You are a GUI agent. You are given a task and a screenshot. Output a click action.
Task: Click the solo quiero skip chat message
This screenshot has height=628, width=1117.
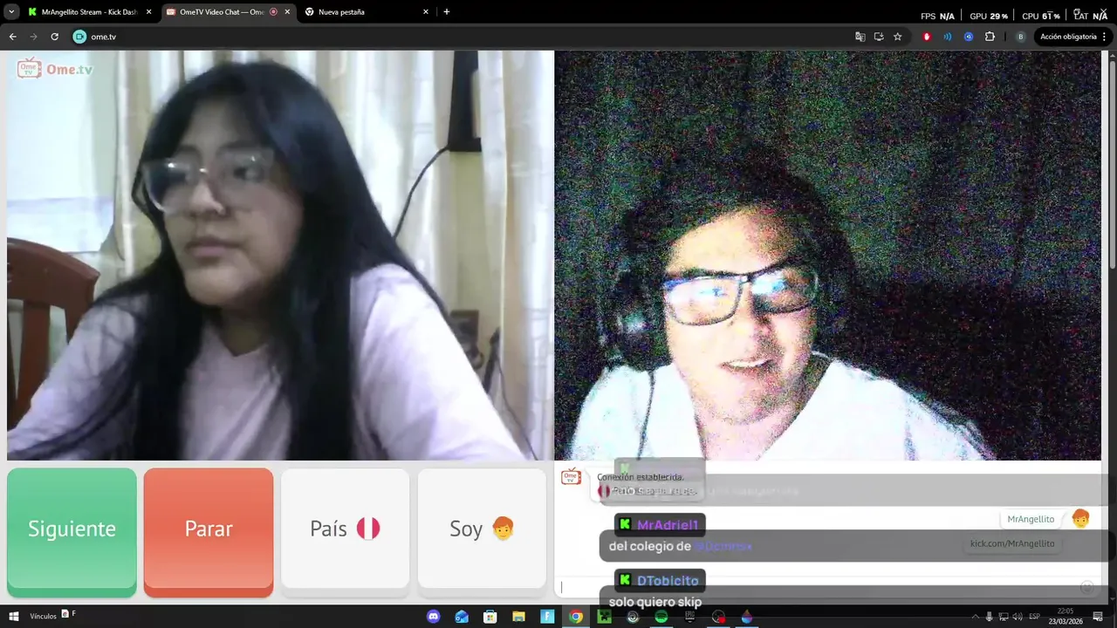655,602
